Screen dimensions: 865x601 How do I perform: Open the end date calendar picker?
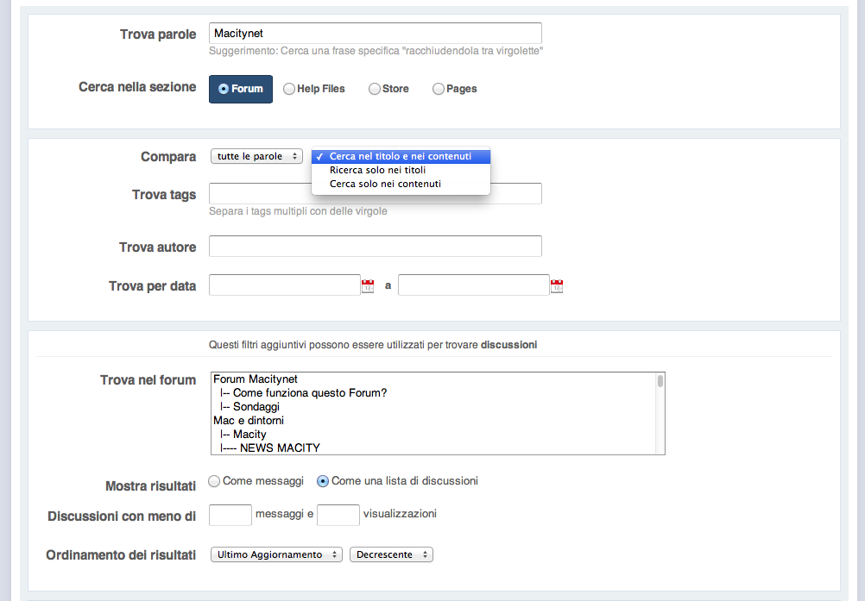pos(557,286)
